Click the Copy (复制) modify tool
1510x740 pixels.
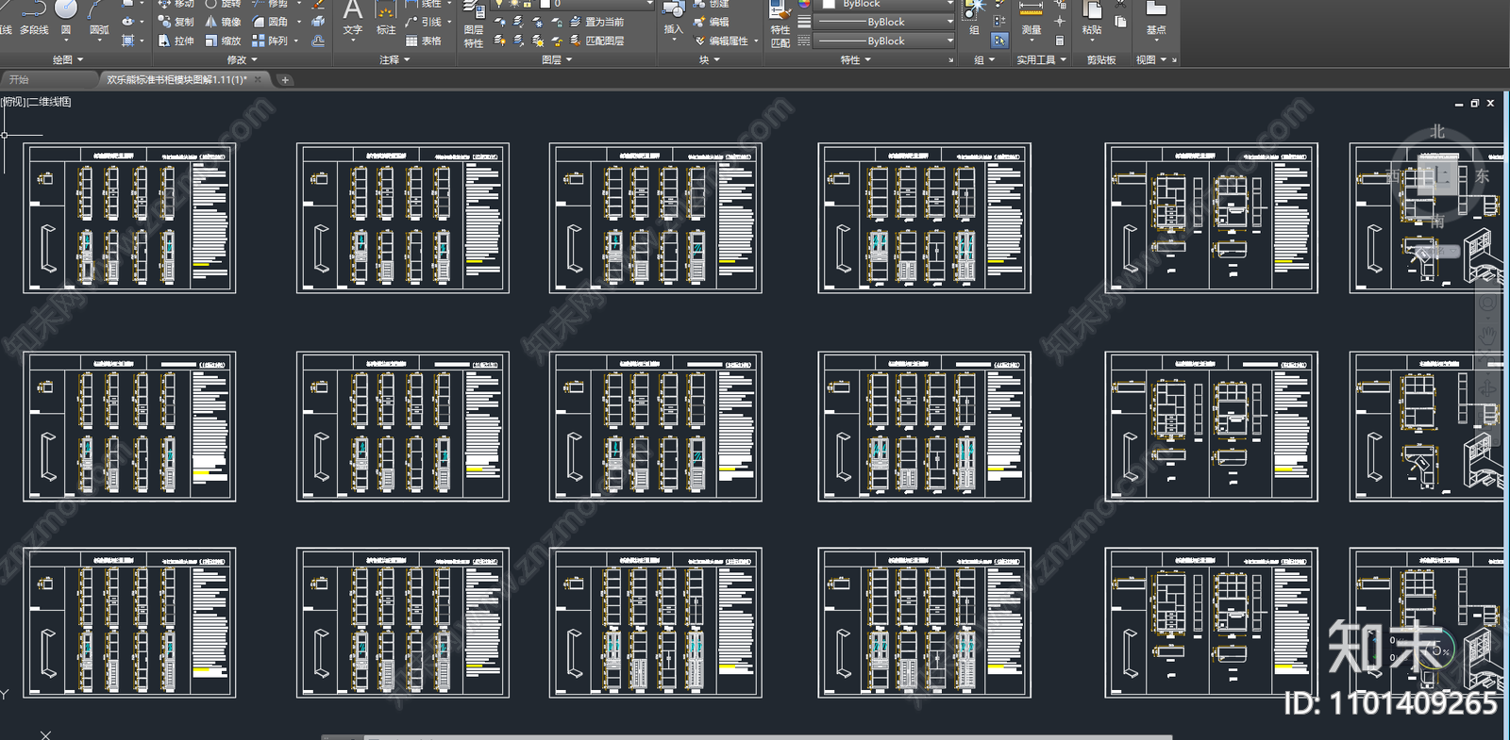[x=176, y=22]
